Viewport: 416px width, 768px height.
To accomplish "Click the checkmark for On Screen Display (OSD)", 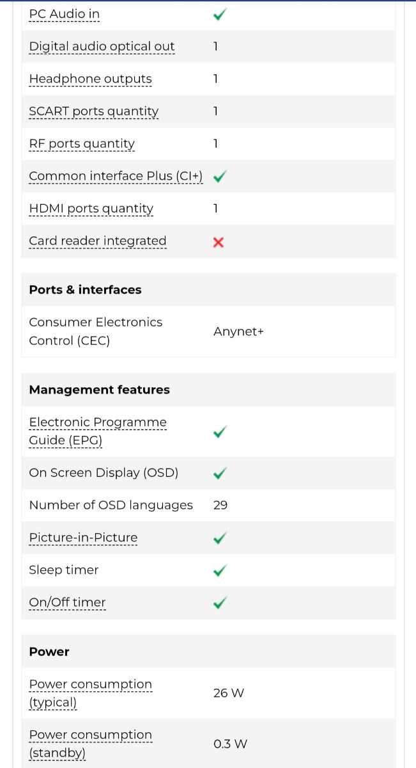I will 219,473.
